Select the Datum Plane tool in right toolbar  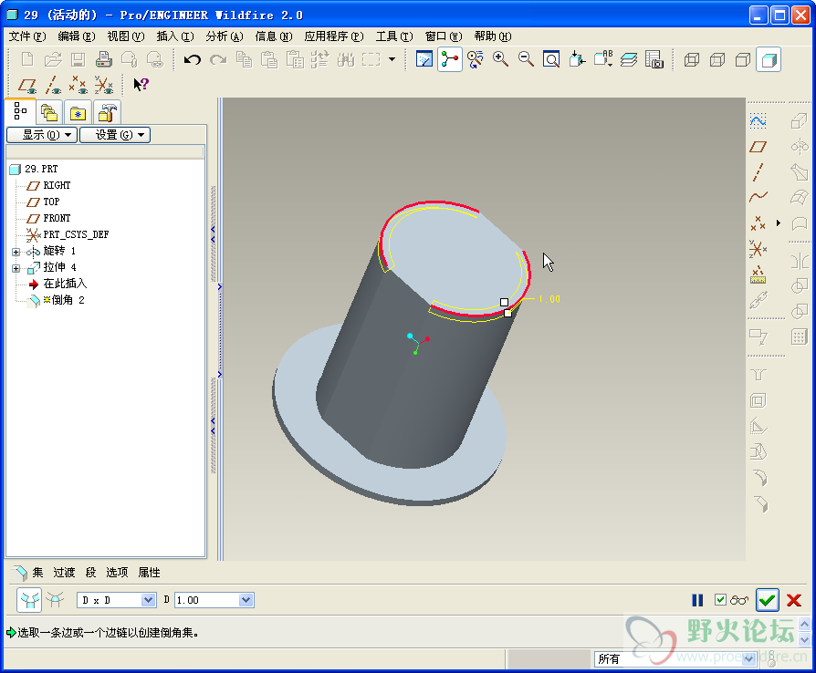point(758,147)
